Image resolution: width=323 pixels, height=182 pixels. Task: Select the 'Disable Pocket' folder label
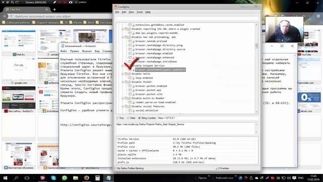point(141,82)
